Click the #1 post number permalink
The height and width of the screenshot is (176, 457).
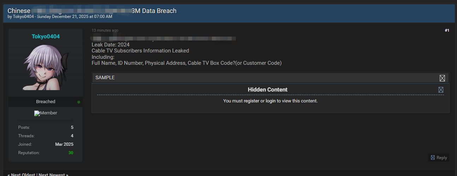click(x=447, y=31)
